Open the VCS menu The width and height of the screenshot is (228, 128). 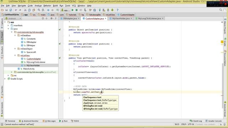tap(74, 6)
